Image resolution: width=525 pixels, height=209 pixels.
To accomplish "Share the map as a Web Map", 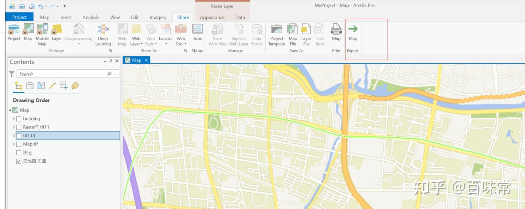I will [x=122, y=34].
